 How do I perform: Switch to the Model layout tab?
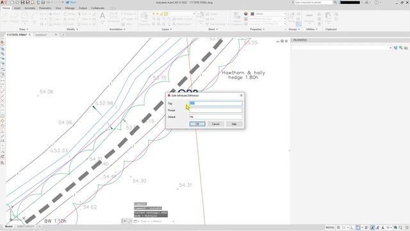point(8,227)
